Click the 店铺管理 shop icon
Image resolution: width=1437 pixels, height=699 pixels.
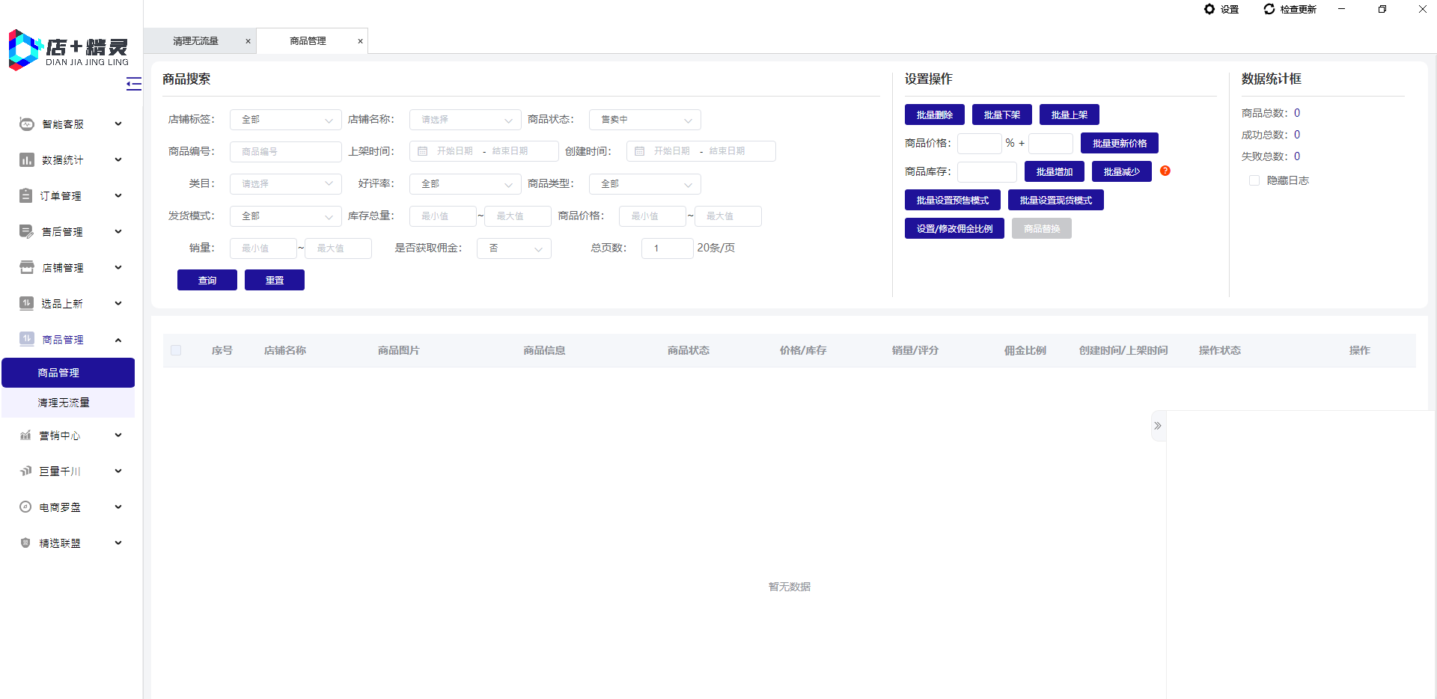tap(27, 268)
